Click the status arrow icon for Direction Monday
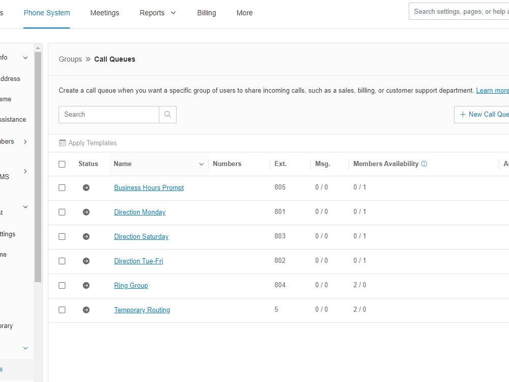Image resolution: width=509 pixels, height=382 pixels. 86,212
